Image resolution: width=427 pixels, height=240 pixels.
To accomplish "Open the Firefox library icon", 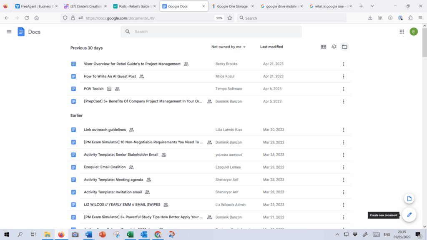I will (380, 18).
